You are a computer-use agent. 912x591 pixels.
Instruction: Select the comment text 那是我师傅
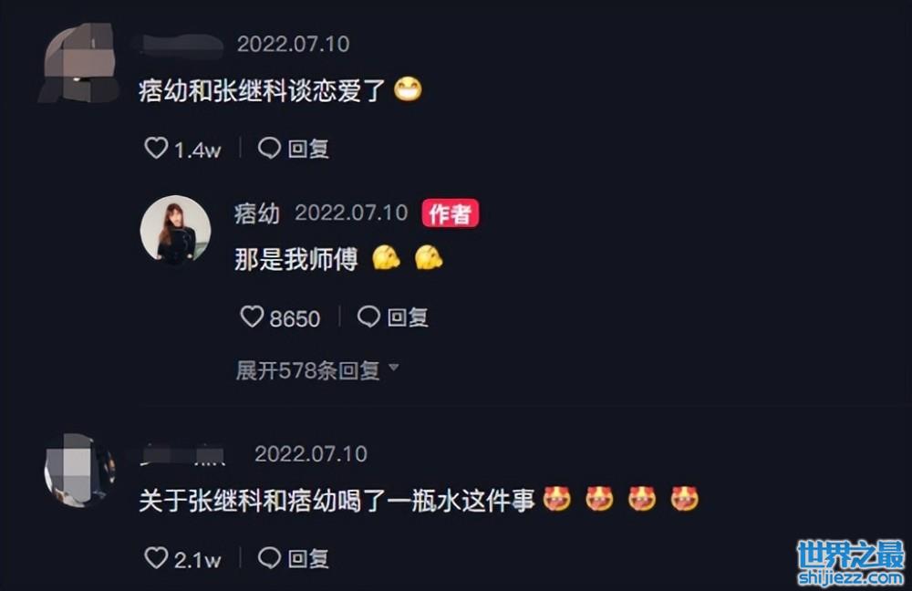coord(296,259)
